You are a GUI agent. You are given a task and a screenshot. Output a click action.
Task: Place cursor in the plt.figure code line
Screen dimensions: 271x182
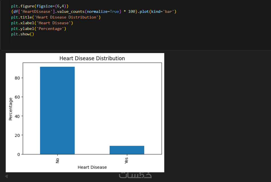[40, 6]
